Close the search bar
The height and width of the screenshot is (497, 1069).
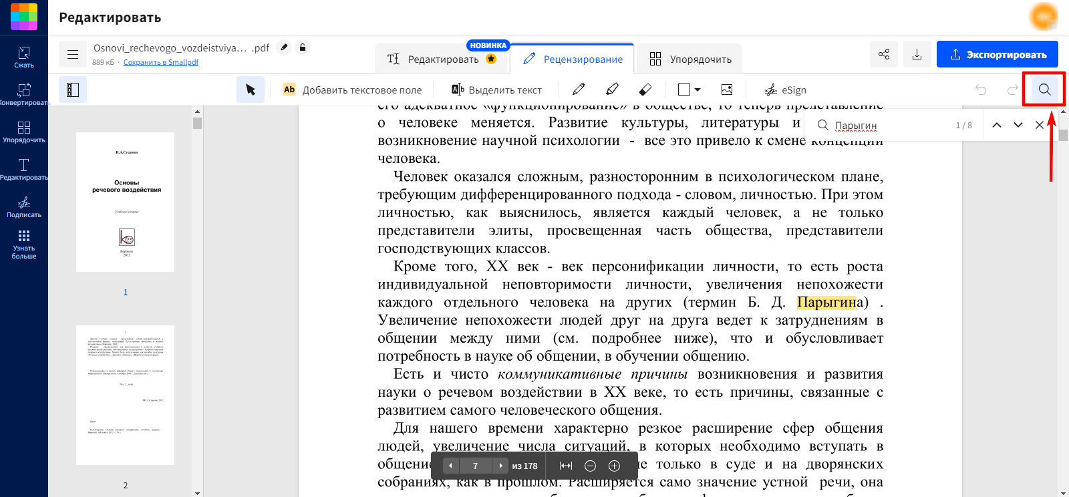(1040, 125)
